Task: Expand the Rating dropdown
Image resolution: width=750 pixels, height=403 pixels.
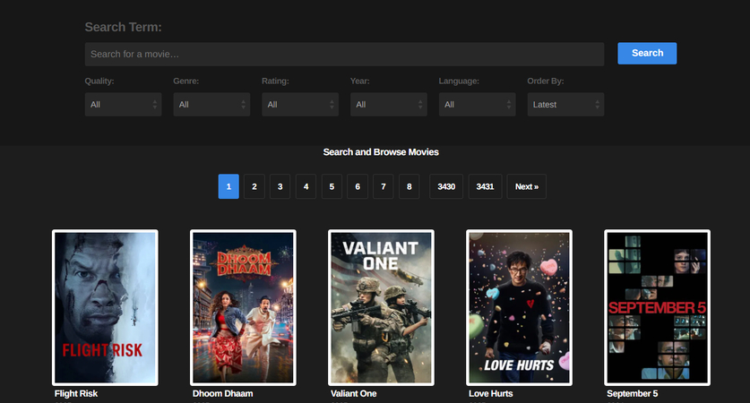Action: coord(300,104)
